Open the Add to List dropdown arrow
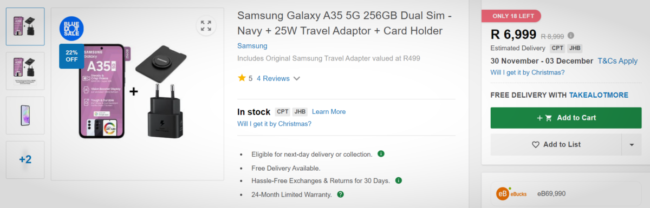The image size is (650, 208). pyautogui.click(x=631, y=144)
